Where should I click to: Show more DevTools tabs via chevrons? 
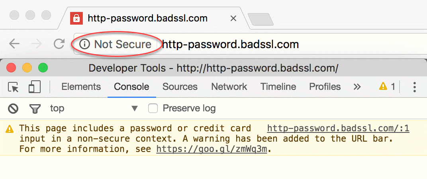357,87
